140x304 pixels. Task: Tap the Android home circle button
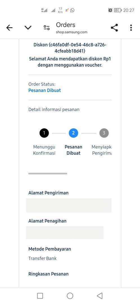70,296
